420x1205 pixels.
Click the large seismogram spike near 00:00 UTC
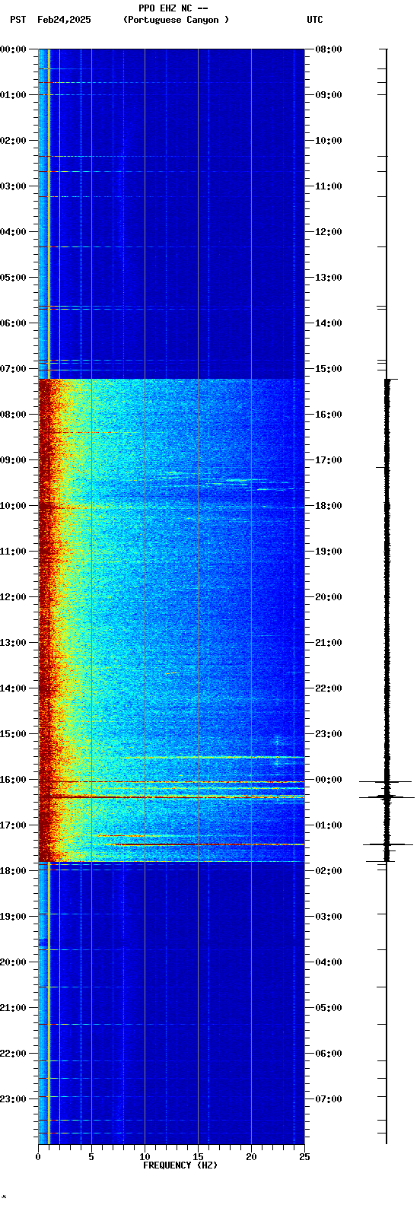tap(387, 781)
